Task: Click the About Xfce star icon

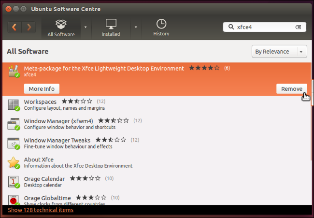Action: click(x=14, y=162)
